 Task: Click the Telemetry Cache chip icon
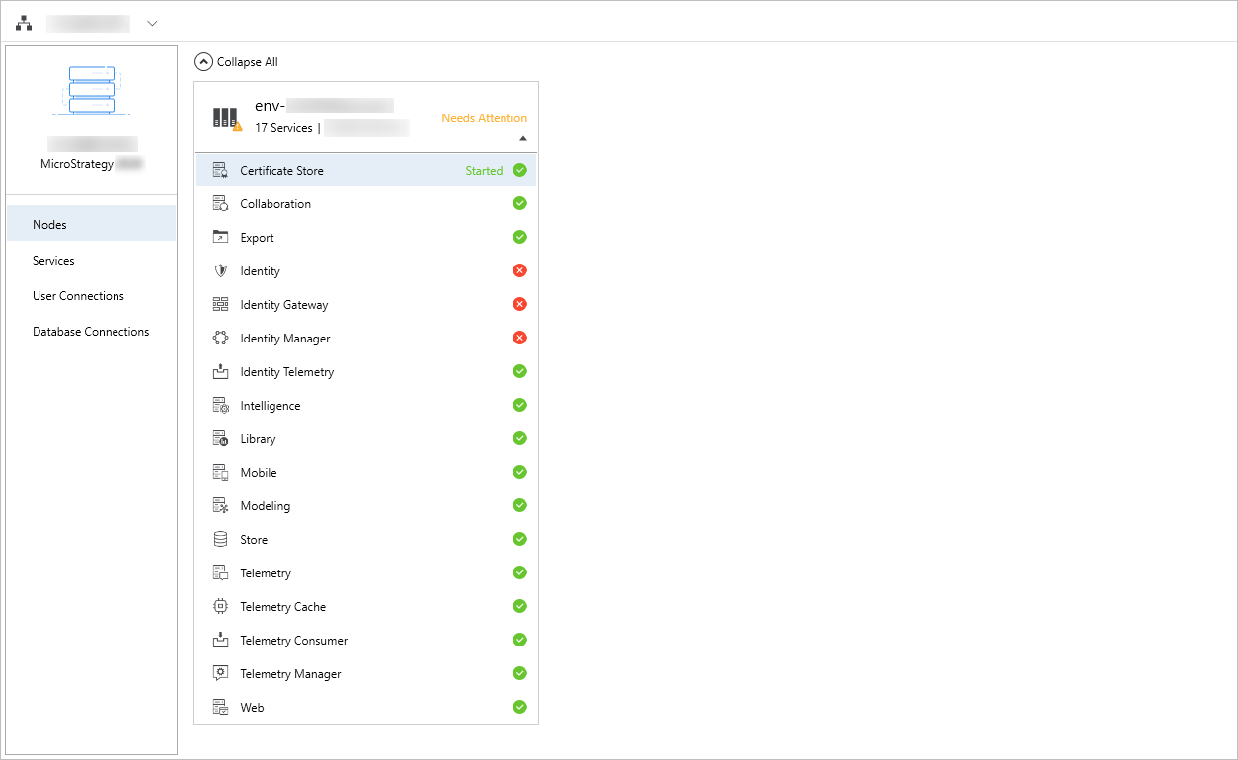tap(220, 607)
